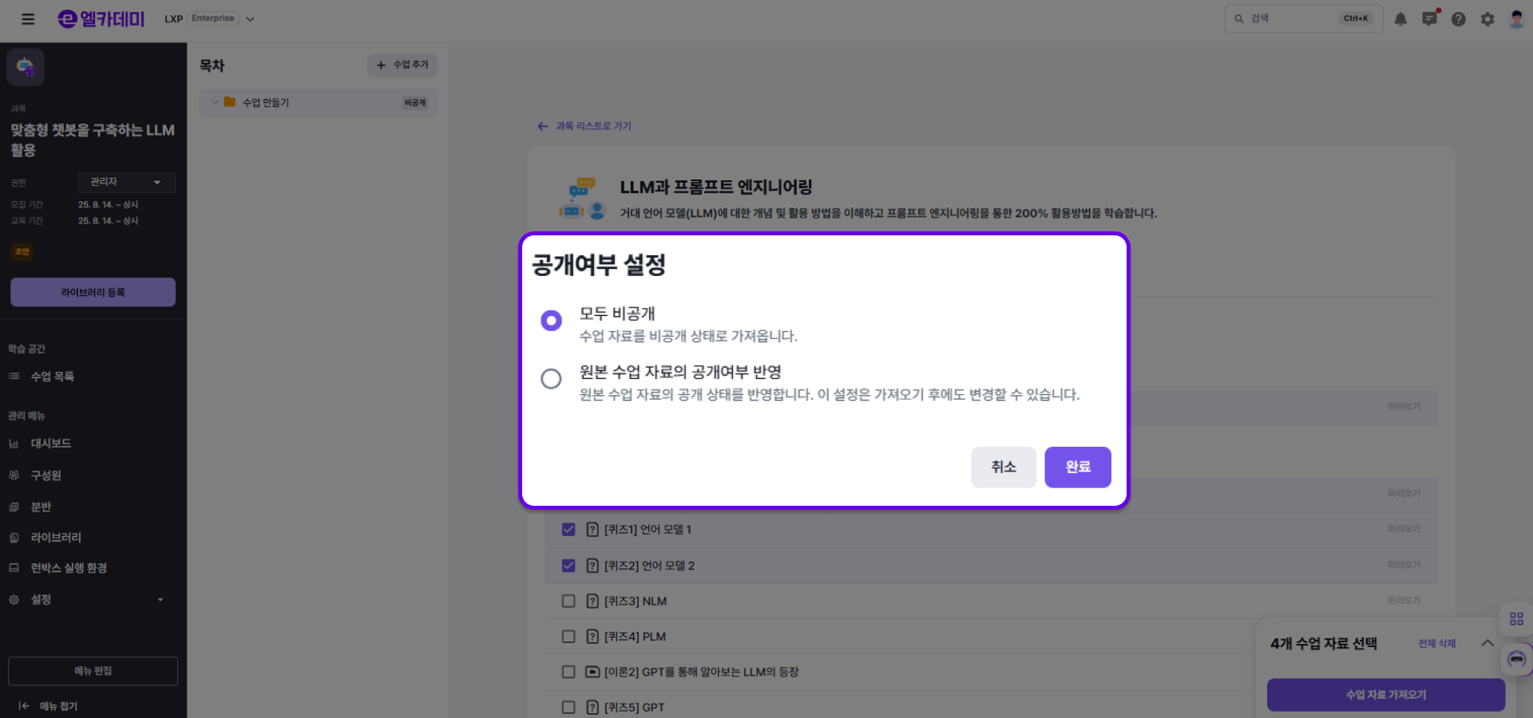Click the '취소' button
The height and width of the screenshot is (718, 1533).
pyautogui.click(x=1003, y=467)
